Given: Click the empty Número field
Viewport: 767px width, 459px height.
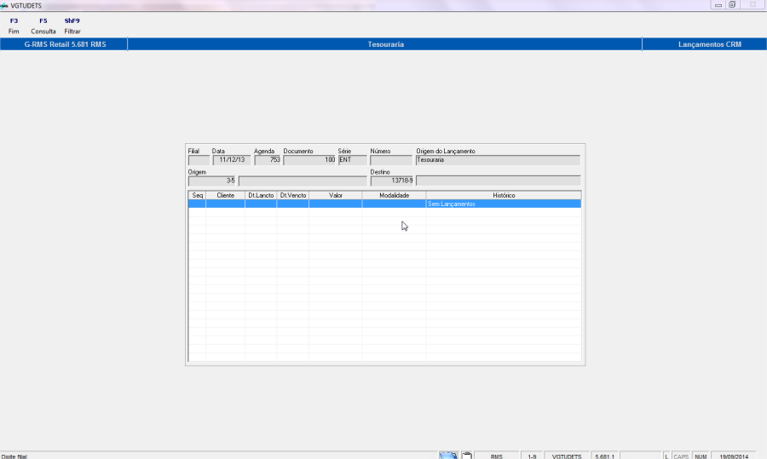Looking at the screenshot, I should point(391,160).
